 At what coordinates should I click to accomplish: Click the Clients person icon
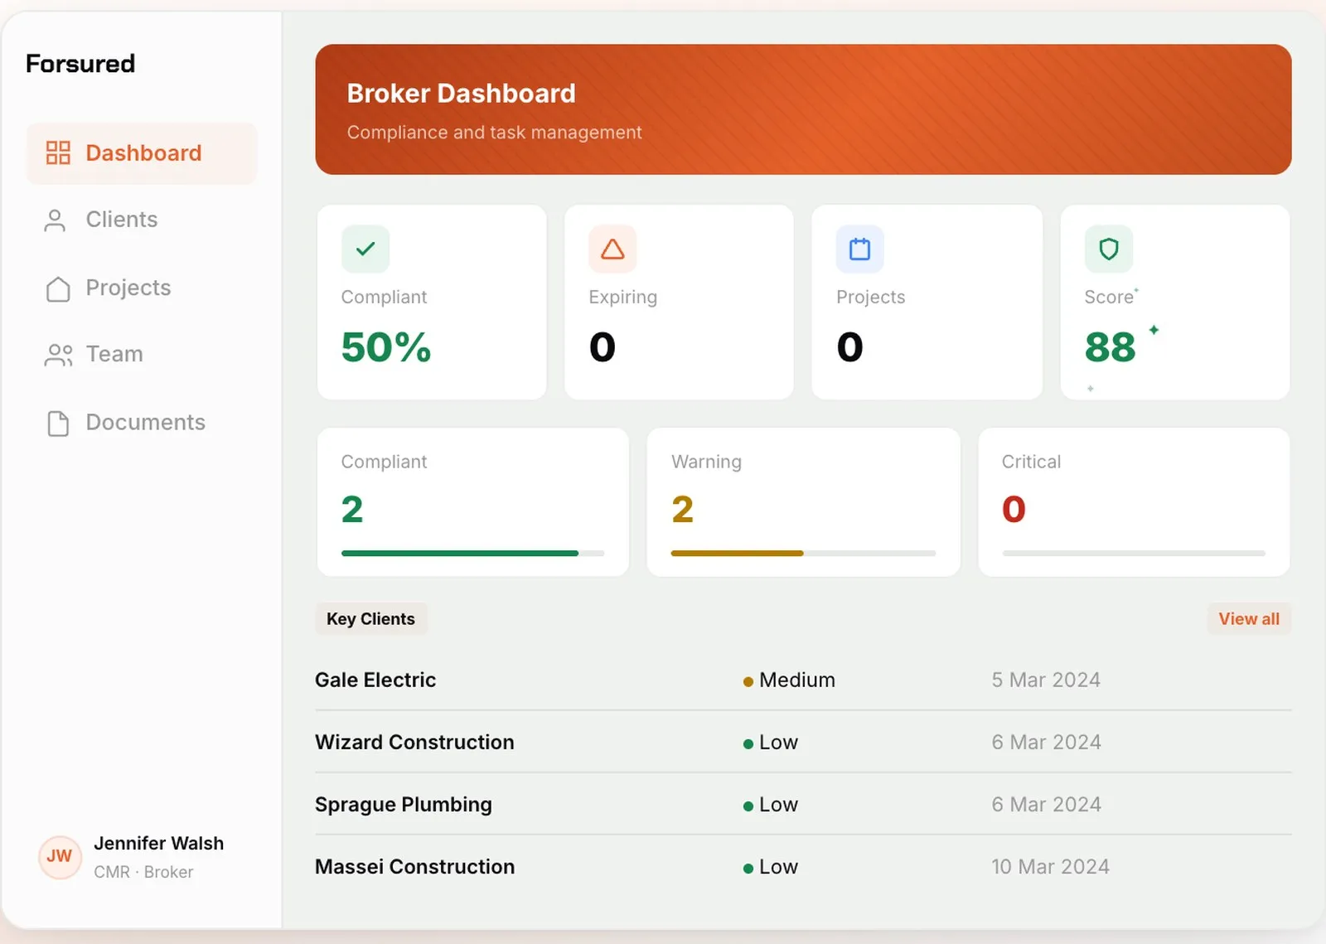click(x=55, y=220)
